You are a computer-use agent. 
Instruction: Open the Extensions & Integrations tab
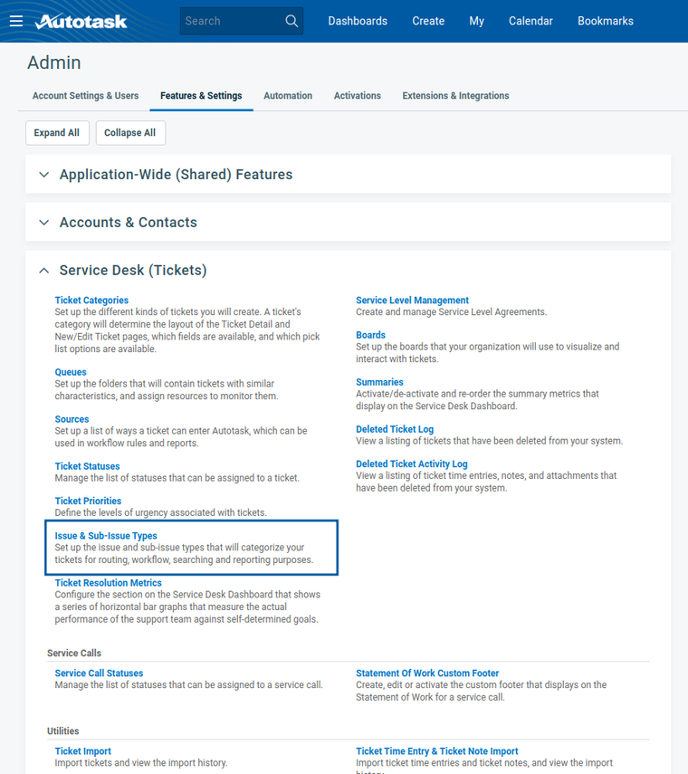455,96
